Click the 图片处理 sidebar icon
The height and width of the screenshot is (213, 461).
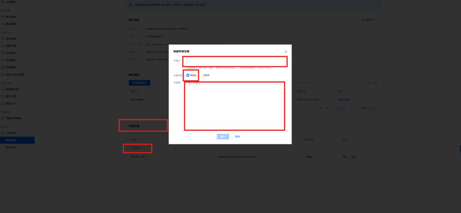tap(2, 96)
